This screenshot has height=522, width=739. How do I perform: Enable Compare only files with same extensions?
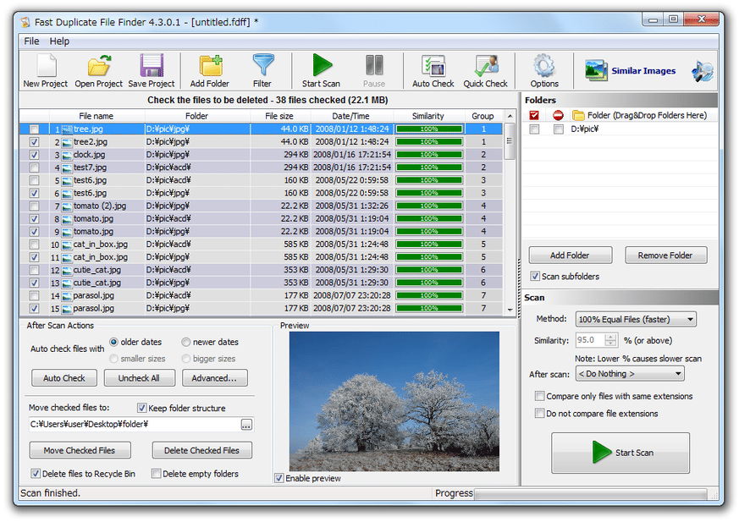pyautogui.click(x=539, y=396)
